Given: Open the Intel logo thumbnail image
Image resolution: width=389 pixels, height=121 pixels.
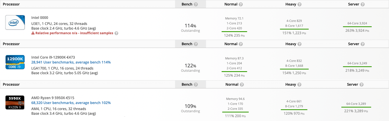Looking at the screenshot, I should tap(15, 22).
